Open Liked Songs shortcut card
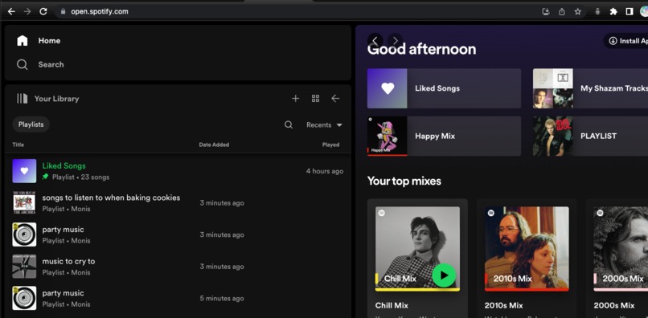 445,88
